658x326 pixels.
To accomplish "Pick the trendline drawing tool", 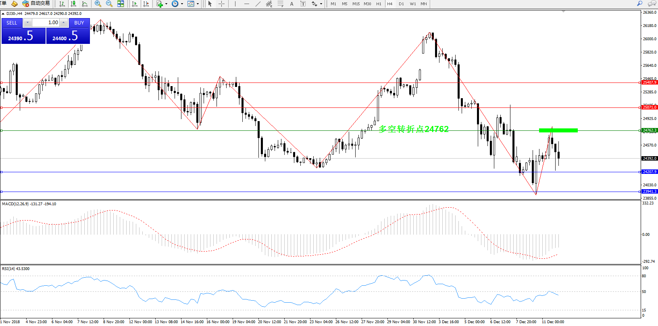I will click(258, 4).
